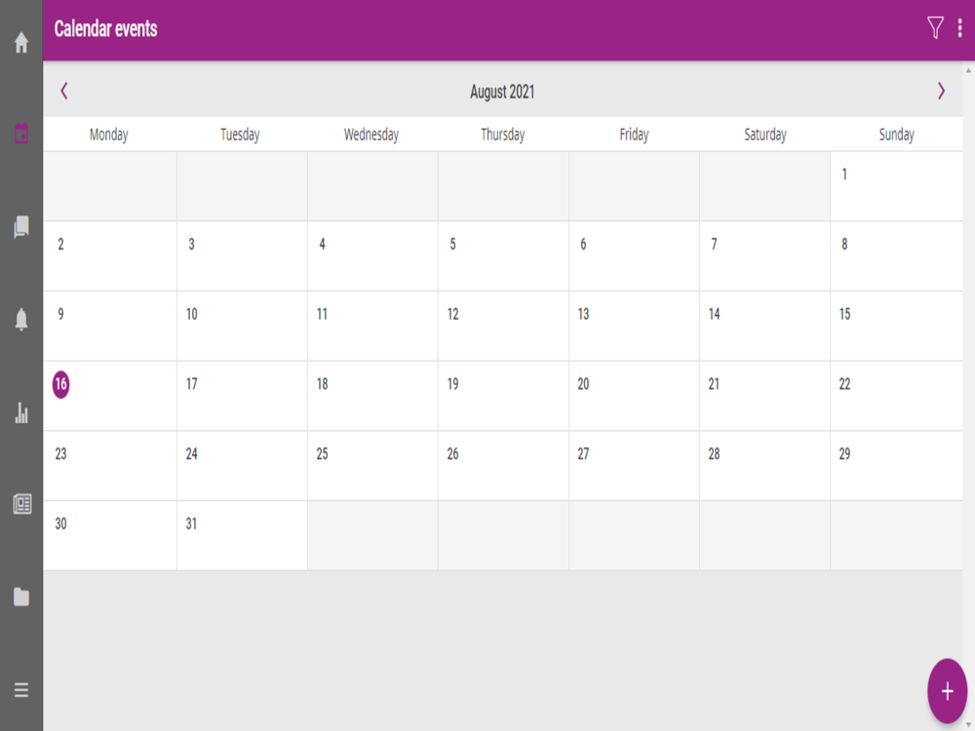
Task: Choose day 29 in the calendar
Action: click(896, 466)
